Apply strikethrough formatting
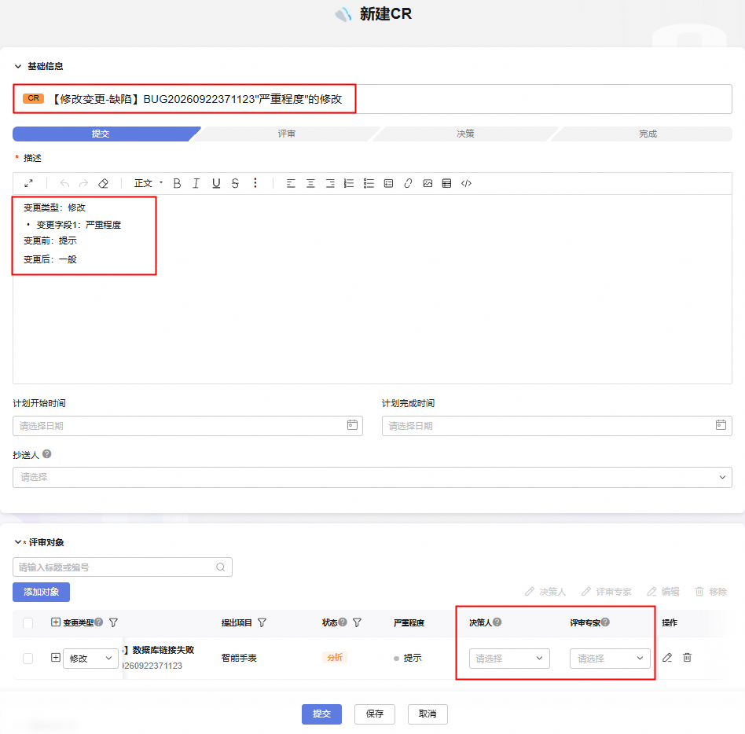The height and width of the screenshot is (734, 745). tap(235, 183)
